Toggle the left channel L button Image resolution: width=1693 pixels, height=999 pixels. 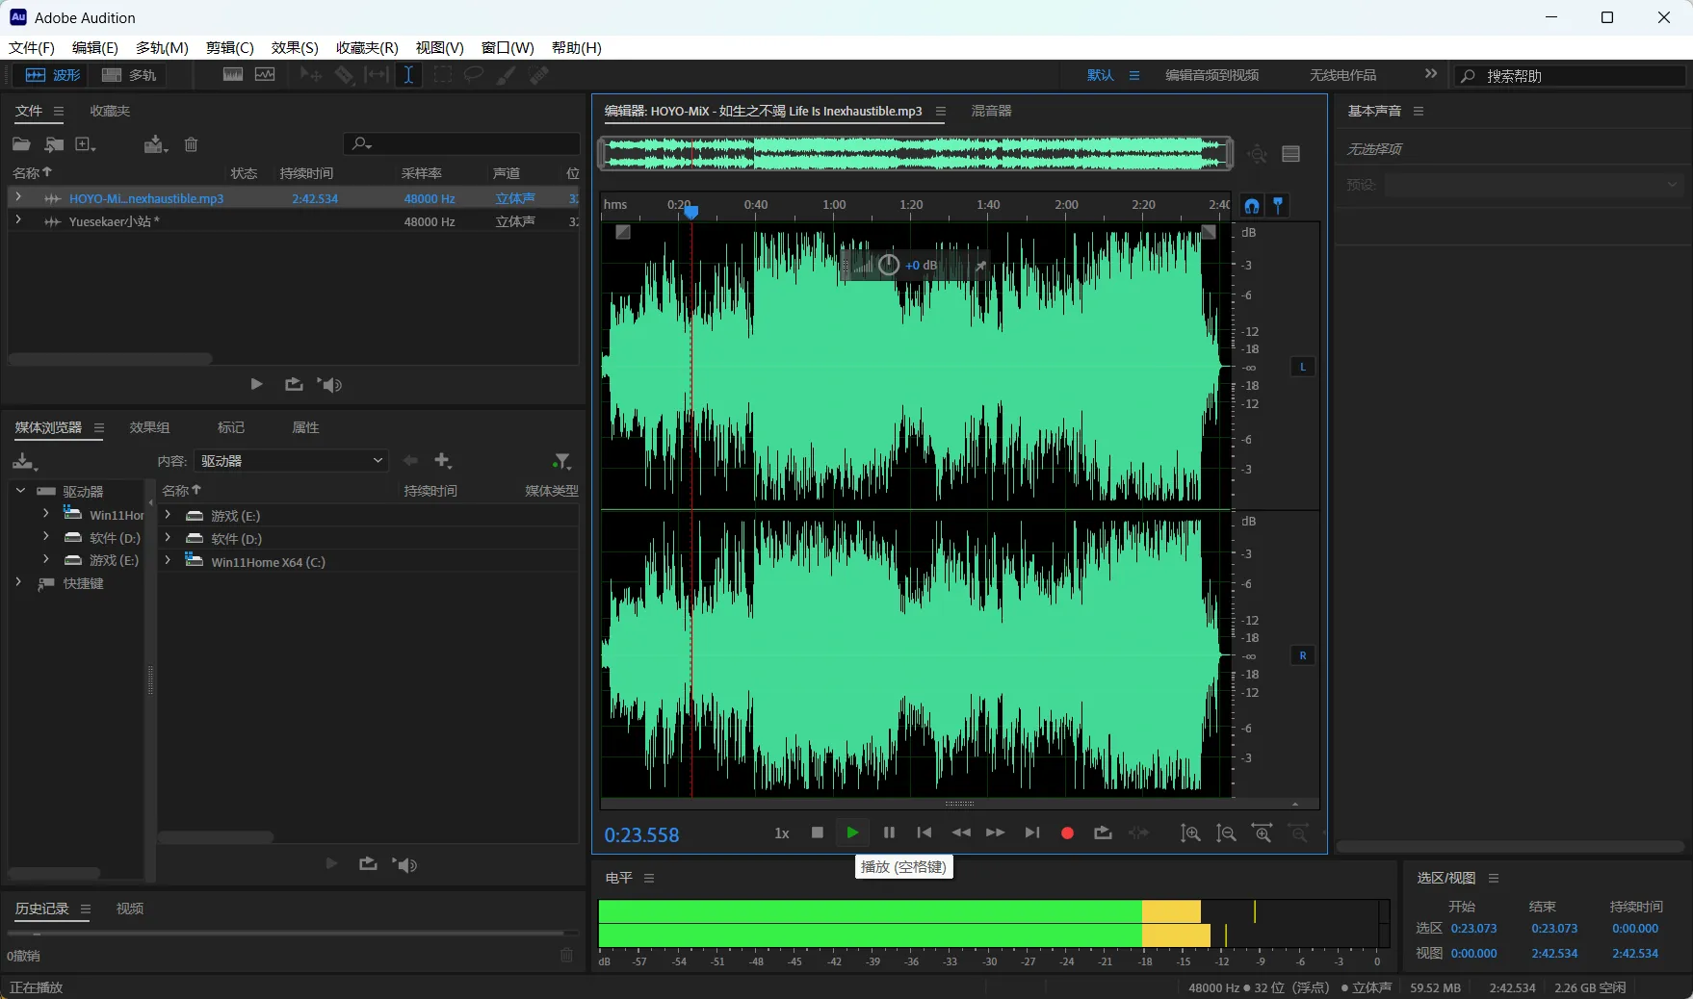pos(1303,367)
